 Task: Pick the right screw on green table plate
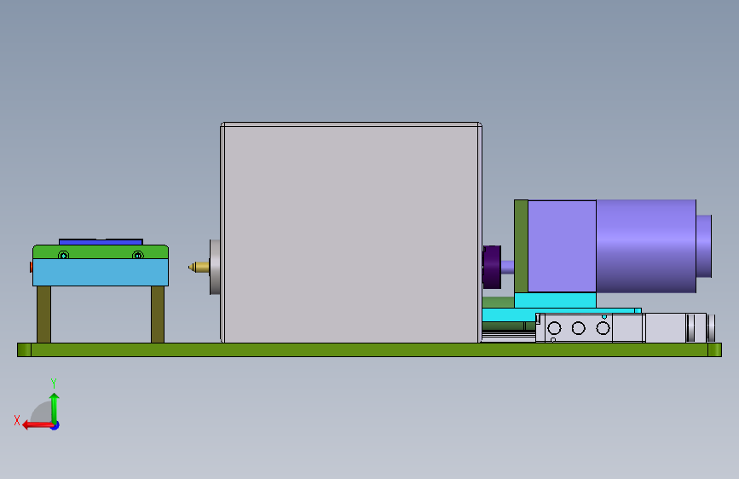coord(137,255)
